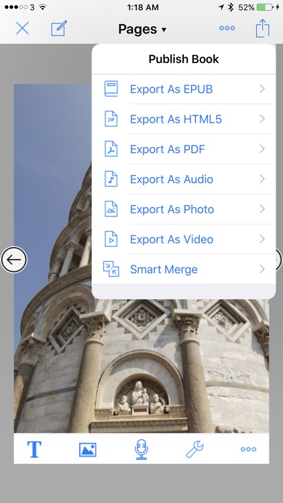Image resolution: width=283 pixels, height=503 pixels.
Task: Select the Text tool T icon
Action: pyautogui.click(x=34, y=449)
